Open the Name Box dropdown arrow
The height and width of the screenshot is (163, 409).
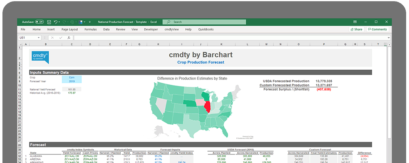39,38
